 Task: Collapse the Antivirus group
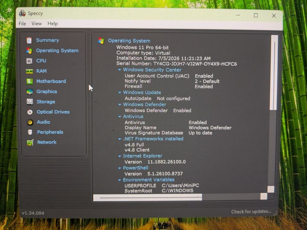[120, 117]
